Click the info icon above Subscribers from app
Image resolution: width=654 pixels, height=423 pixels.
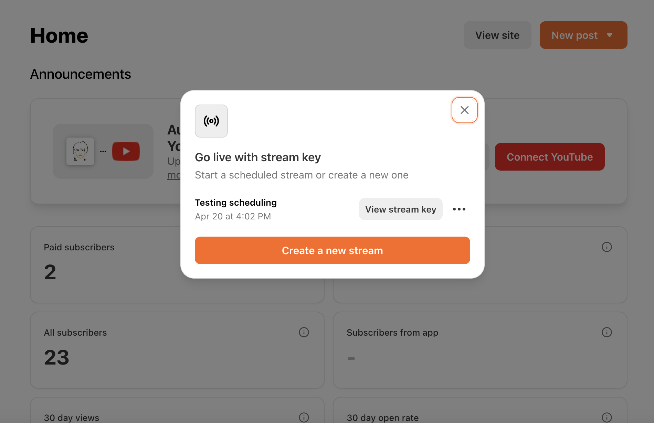tap(607, 247)
